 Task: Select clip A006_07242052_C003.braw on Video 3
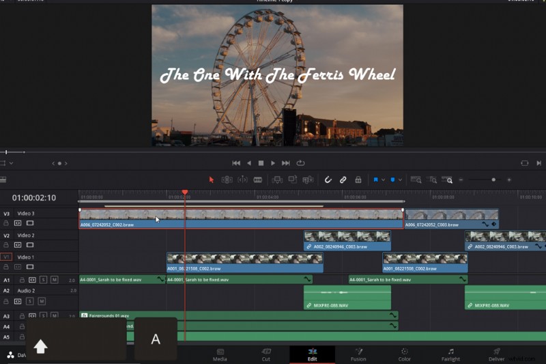pos(452,219)
